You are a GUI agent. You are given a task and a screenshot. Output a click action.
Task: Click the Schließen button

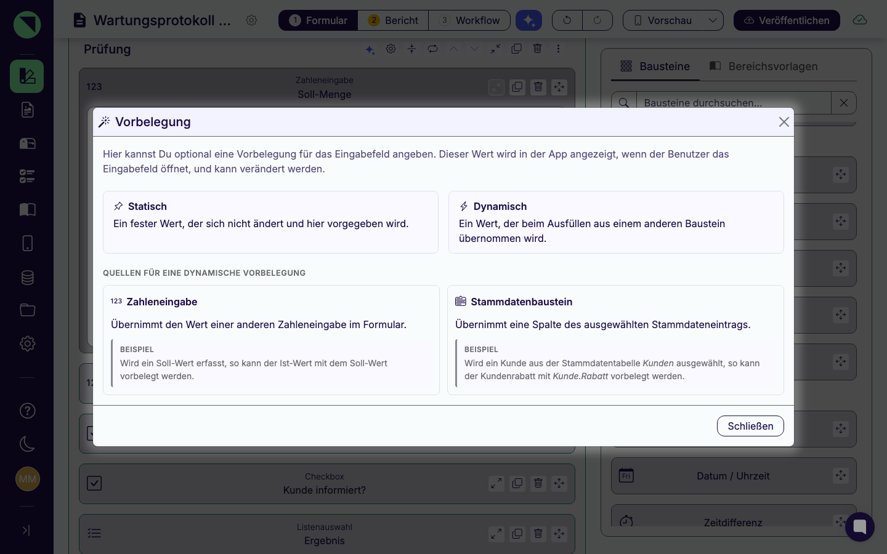pyautogui.click(x=750, y=426)
